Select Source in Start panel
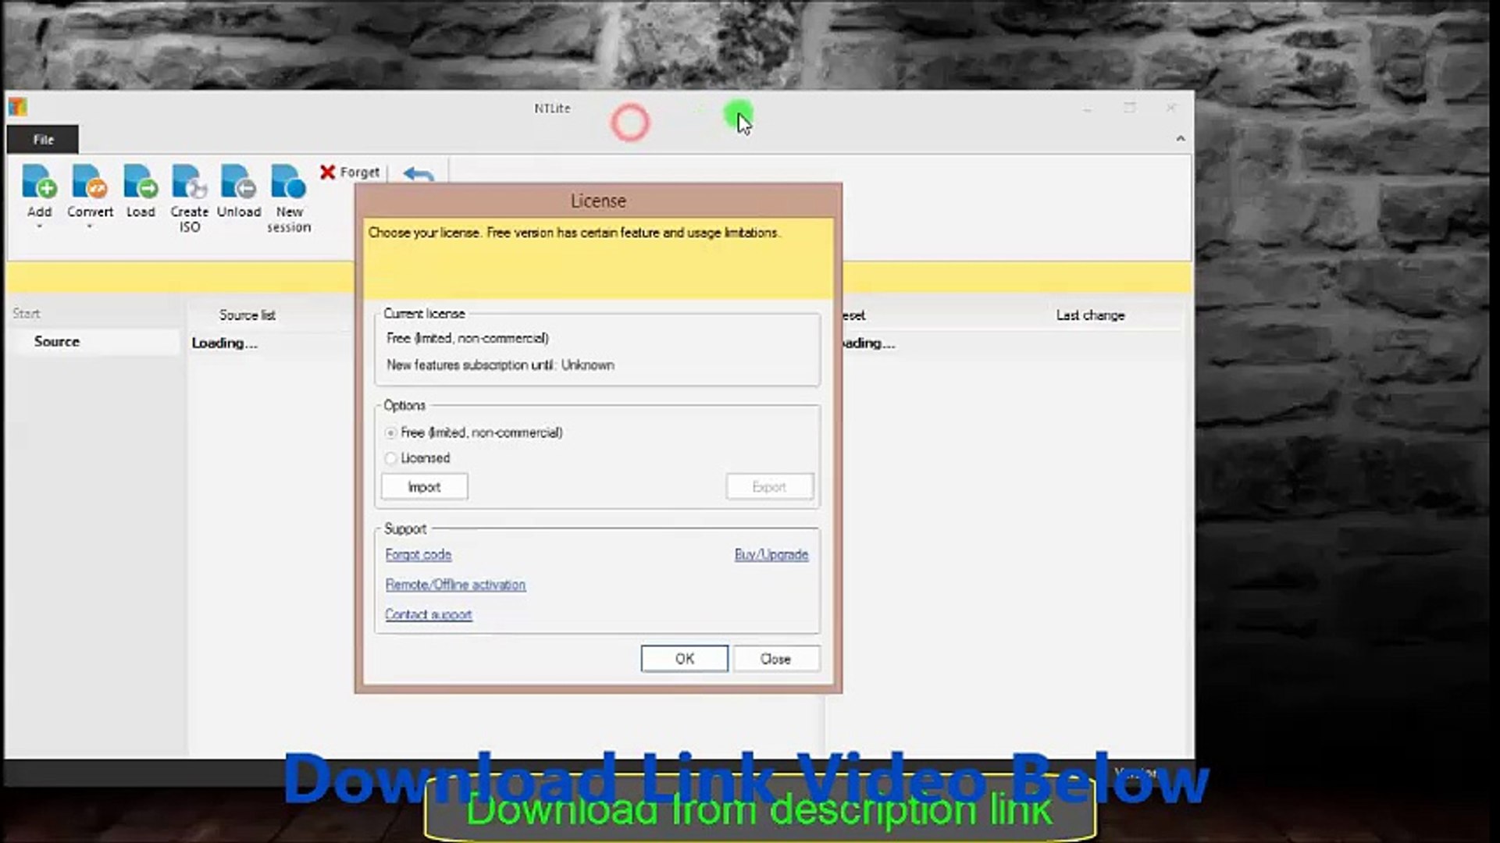Viewport: 1500px width, 843px height. point(57,342)
